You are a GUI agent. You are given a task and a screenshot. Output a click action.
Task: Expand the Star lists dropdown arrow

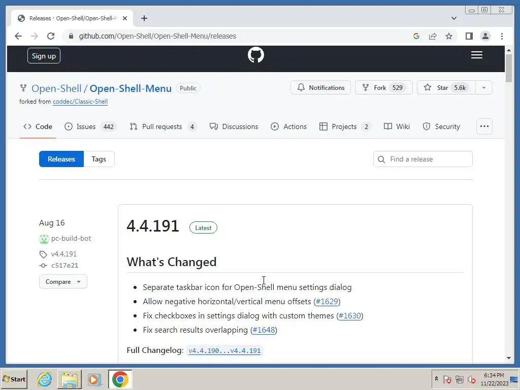484,87
